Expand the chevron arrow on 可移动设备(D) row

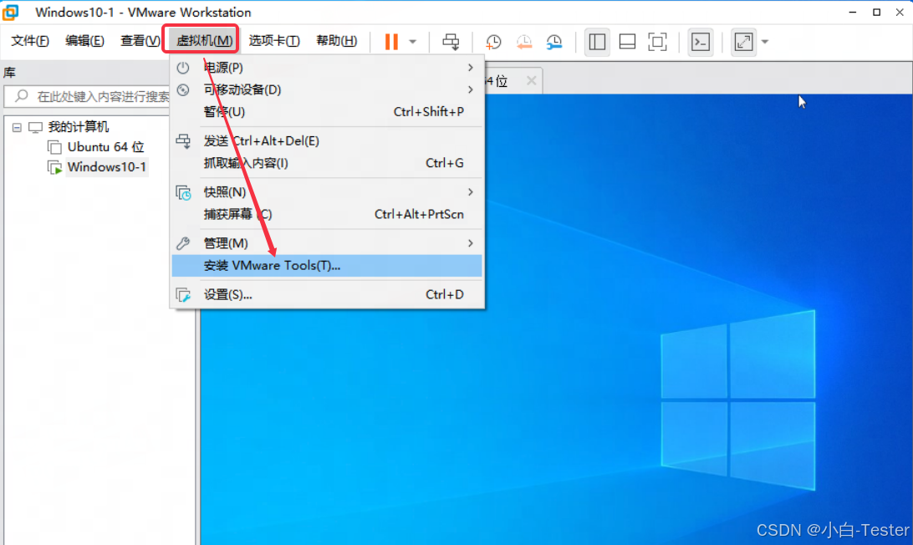471,89
